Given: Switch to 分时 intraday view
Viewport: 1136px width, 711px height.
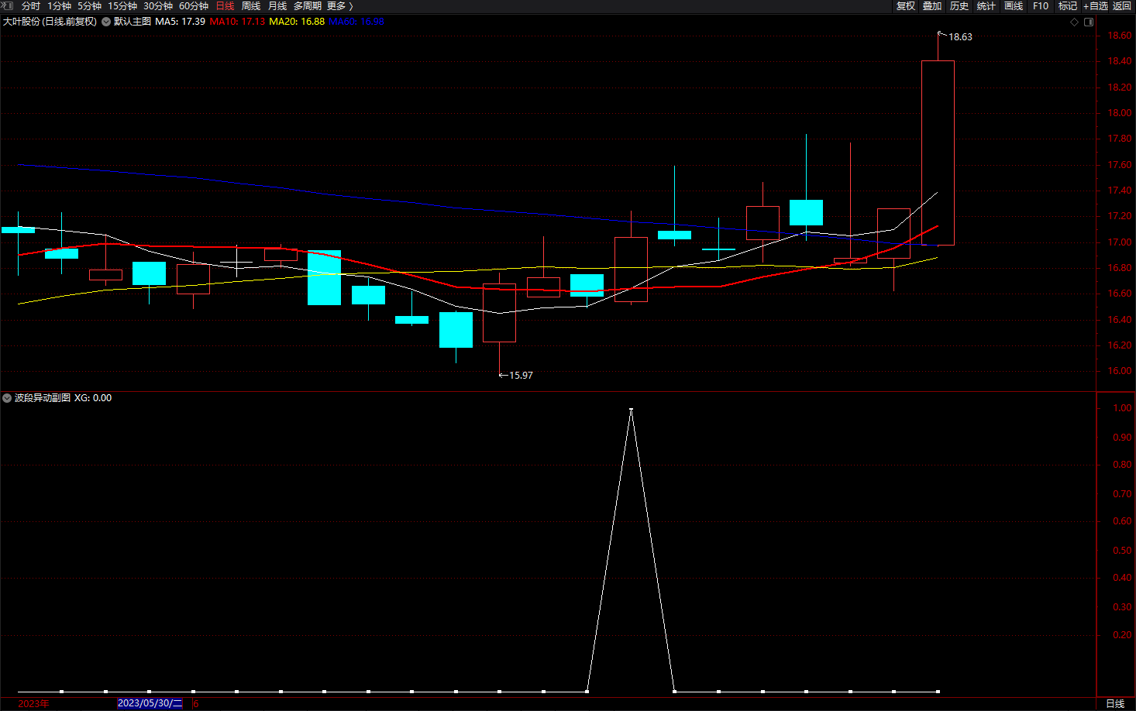Looking at the screenshot, I should click(31, 6).
